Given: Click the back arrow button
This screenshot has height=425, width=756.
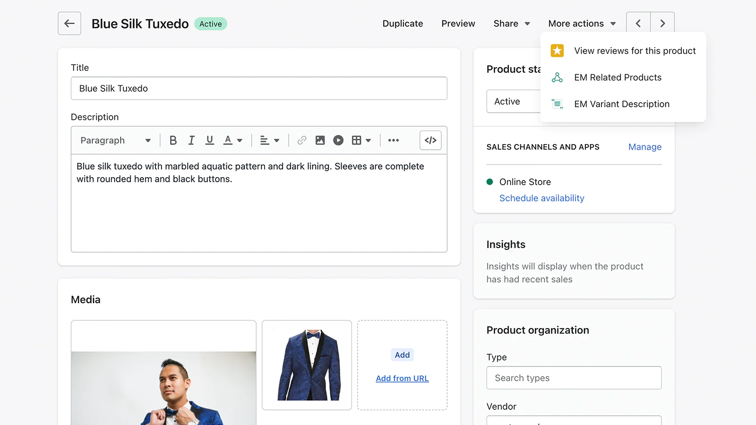Looking at the screenshot, I should click(x=69, y=24).
